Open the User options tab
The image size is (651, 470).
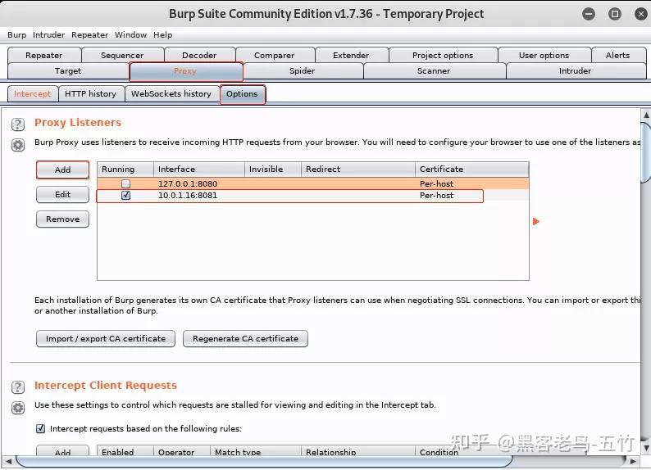544,55
